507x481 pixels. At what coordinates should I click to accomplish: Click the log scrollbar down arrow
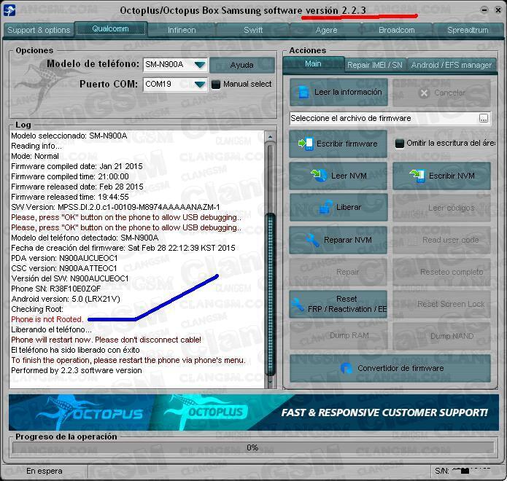pos(271,383)
